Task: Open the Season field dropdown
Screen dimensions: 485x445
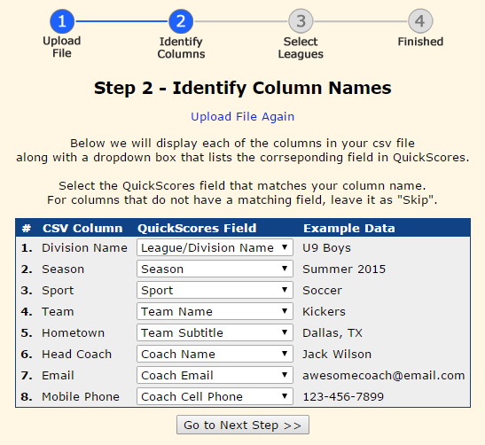Action: [215, 269]
